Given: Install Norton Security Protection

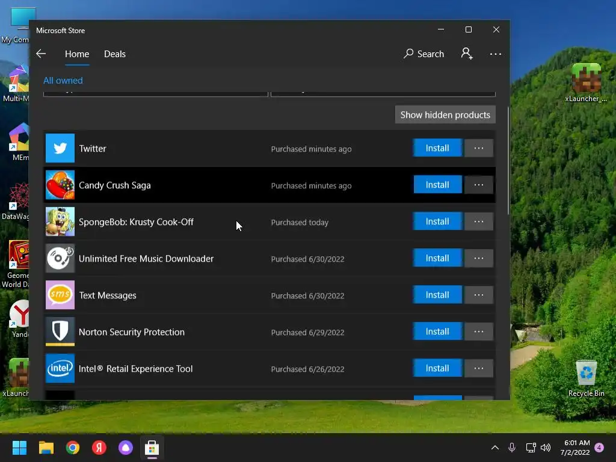Looking at the screenshot, I should coord(438,331).
